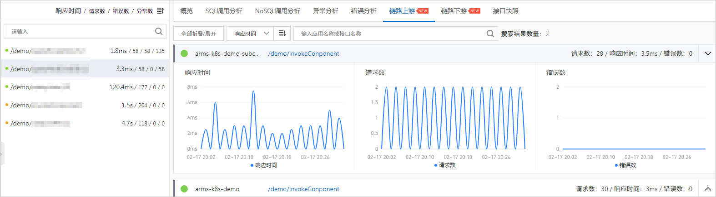Click the 搜索结果数量: 2 label

tap(525, 34)
